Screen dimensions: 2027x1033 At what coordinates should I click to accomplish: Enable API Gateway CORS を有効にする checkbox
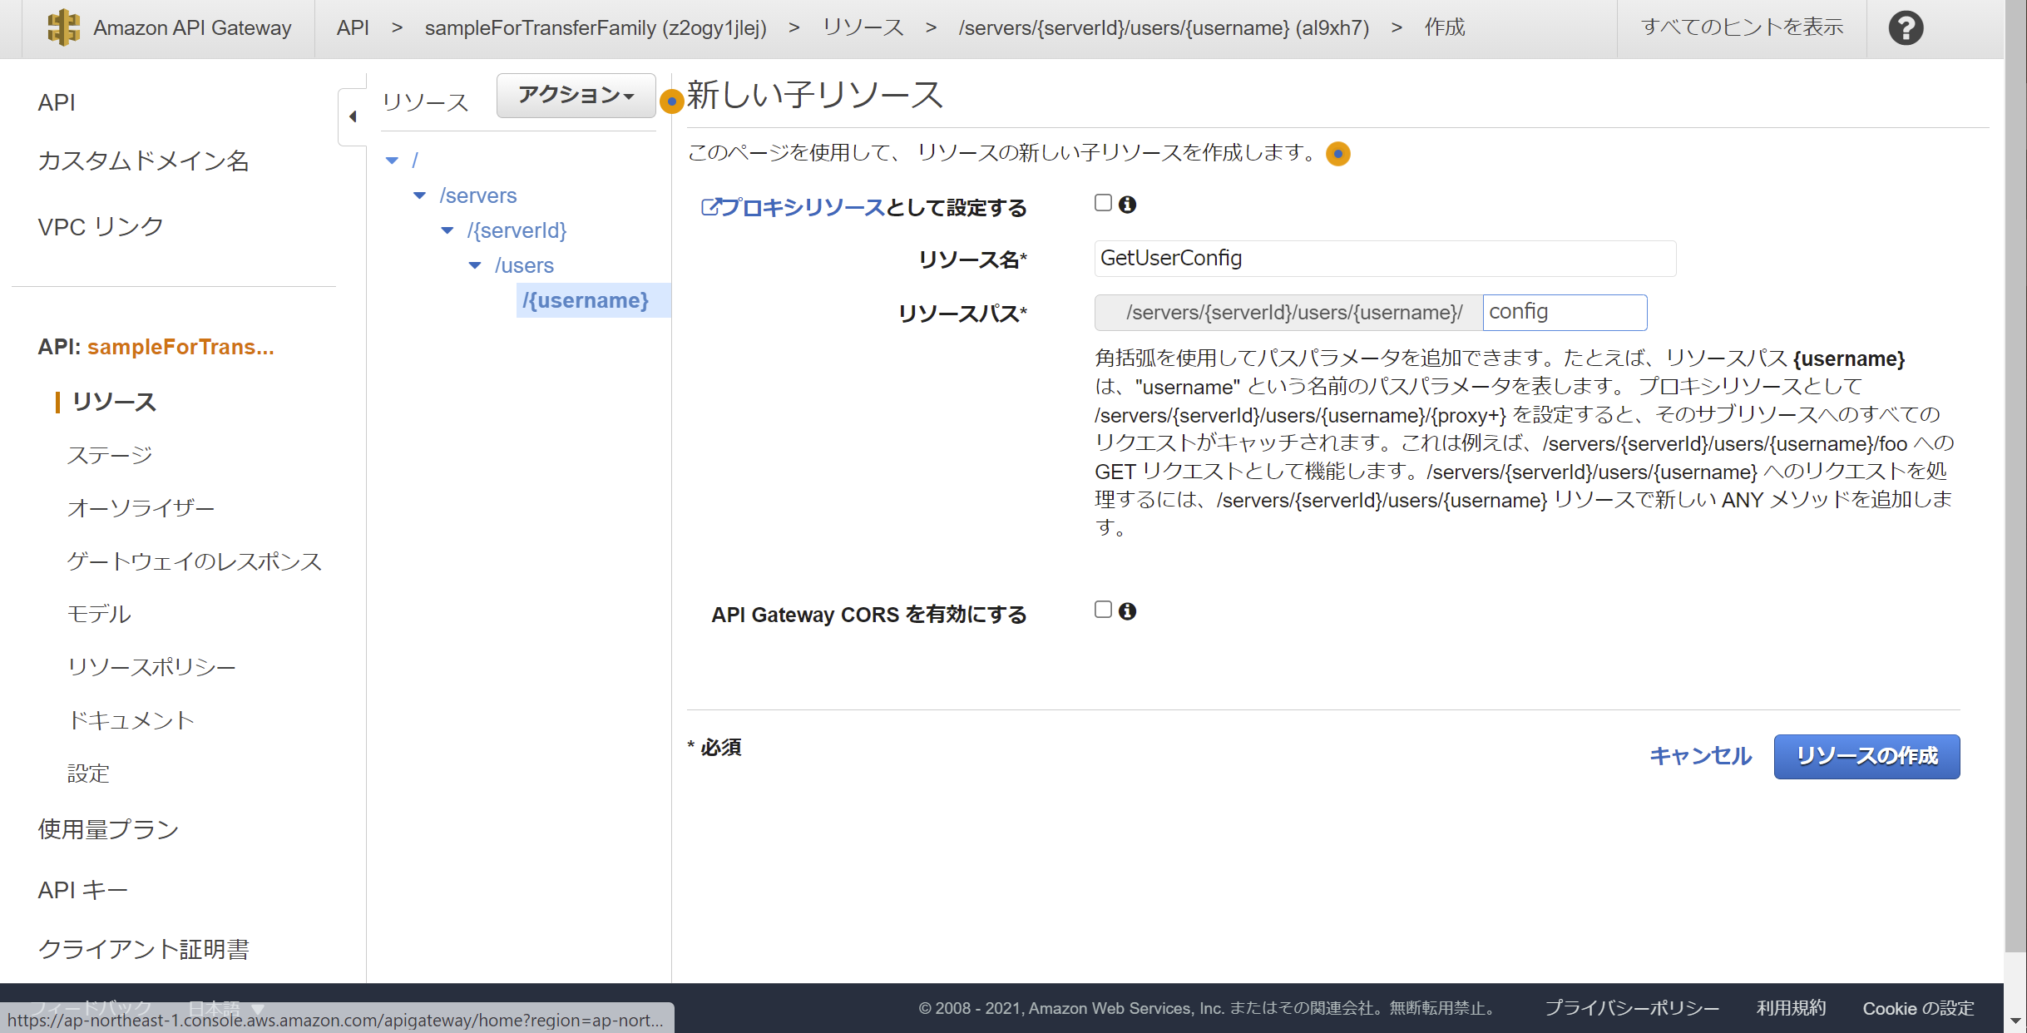point(1103,609)
